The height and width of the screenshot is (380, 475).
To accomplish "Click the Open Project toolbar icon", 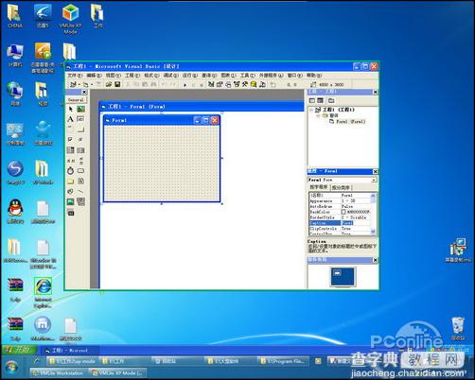I will tap(109, 84).
